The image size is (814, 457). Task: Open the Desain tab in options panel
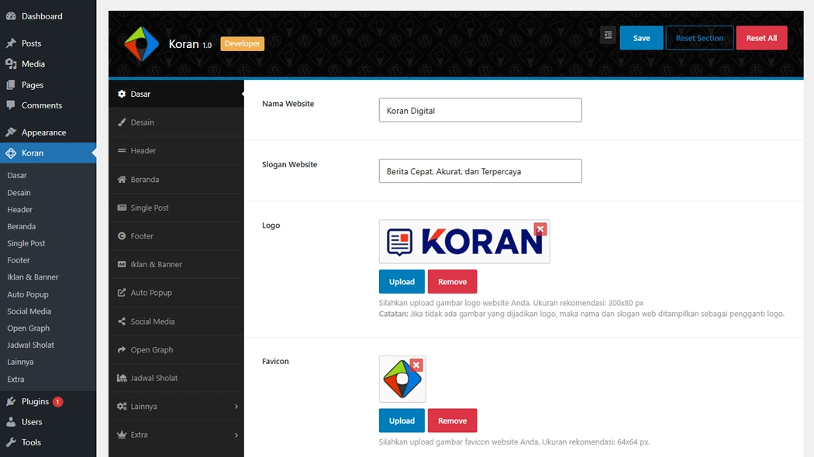[176, 122]
